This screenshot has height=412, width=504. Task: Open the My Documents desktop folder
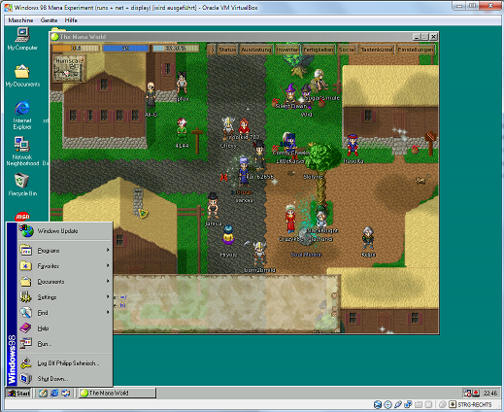[x=22, y=76]
